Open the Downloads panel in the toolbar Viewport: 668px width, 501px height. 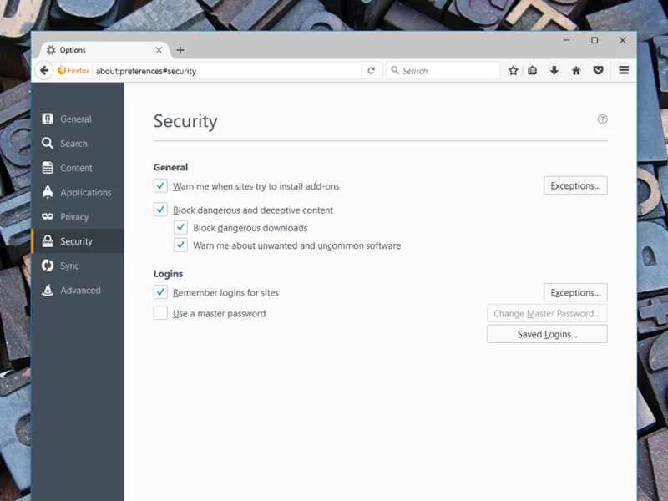554,70
